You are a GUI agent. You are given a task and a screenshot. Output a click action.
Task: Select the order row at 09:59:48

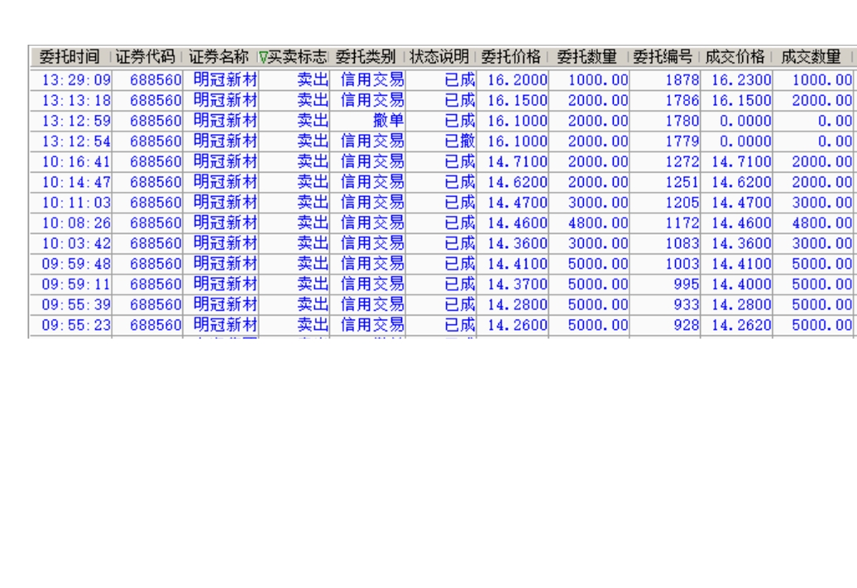pos(442,264)
